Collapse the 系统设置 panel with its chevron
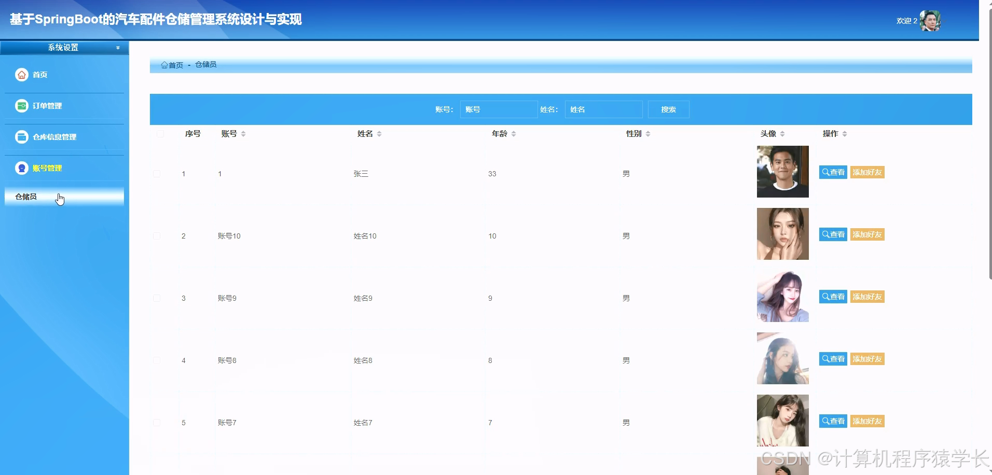This screenshot has width=992, height=475. click(x=118, y=47)
